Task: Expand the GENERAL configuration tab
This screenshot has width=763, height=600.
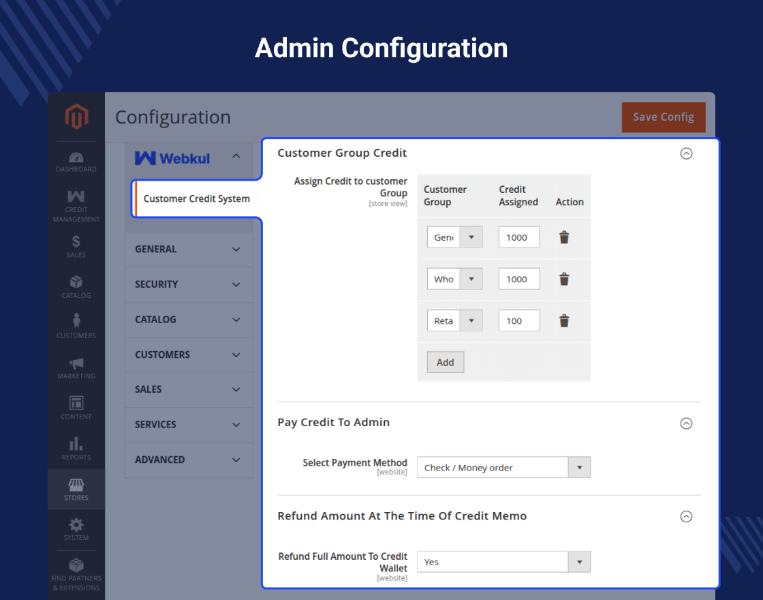Action: coord(188,250)
